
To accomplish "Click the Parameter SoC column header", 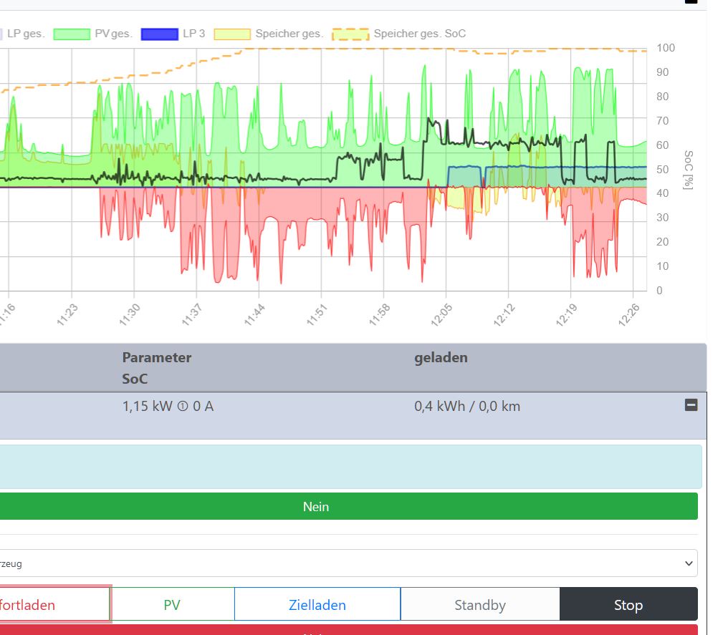I will (x=156, y=368).
